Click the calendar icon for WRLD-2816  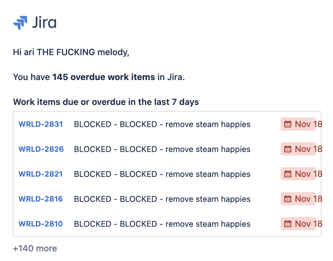[x=288, y=199]
